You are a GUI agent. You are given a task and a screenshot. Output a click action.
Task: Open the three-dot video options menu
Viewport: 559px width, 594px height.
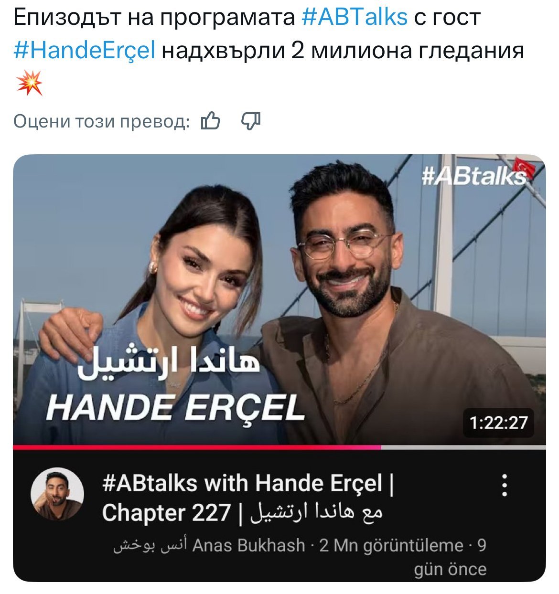504,485
